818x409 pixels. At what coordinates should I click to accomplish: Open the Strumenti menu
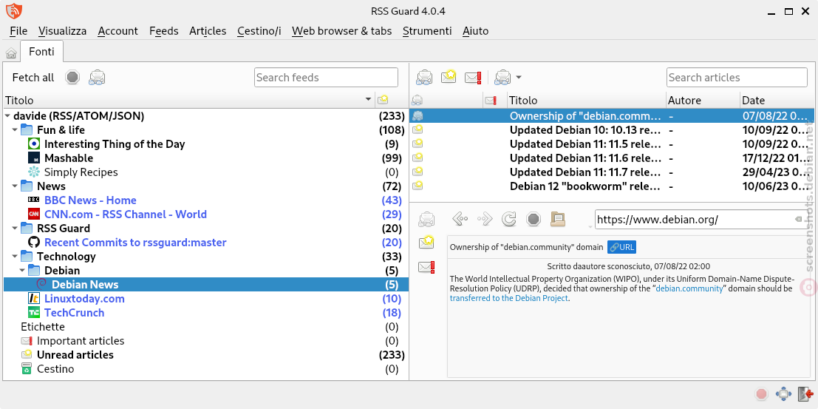427,31
